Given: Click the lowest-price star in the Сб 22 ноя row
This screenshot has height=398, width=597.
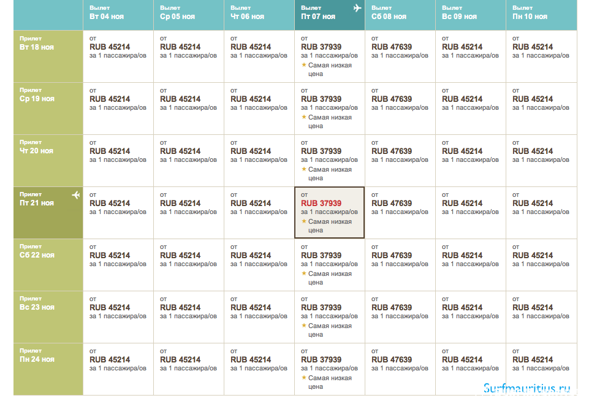Looking at the screenshot, I should [304, 274].
